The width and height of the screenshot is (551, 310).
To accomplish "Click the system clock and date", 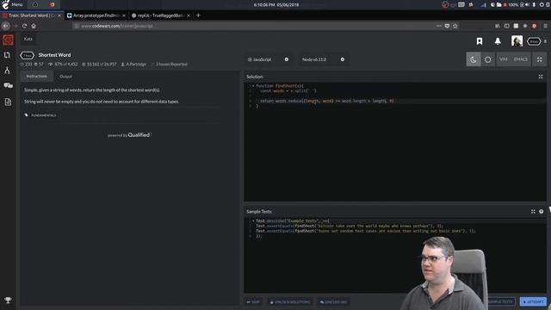I will tap(276, 4).
